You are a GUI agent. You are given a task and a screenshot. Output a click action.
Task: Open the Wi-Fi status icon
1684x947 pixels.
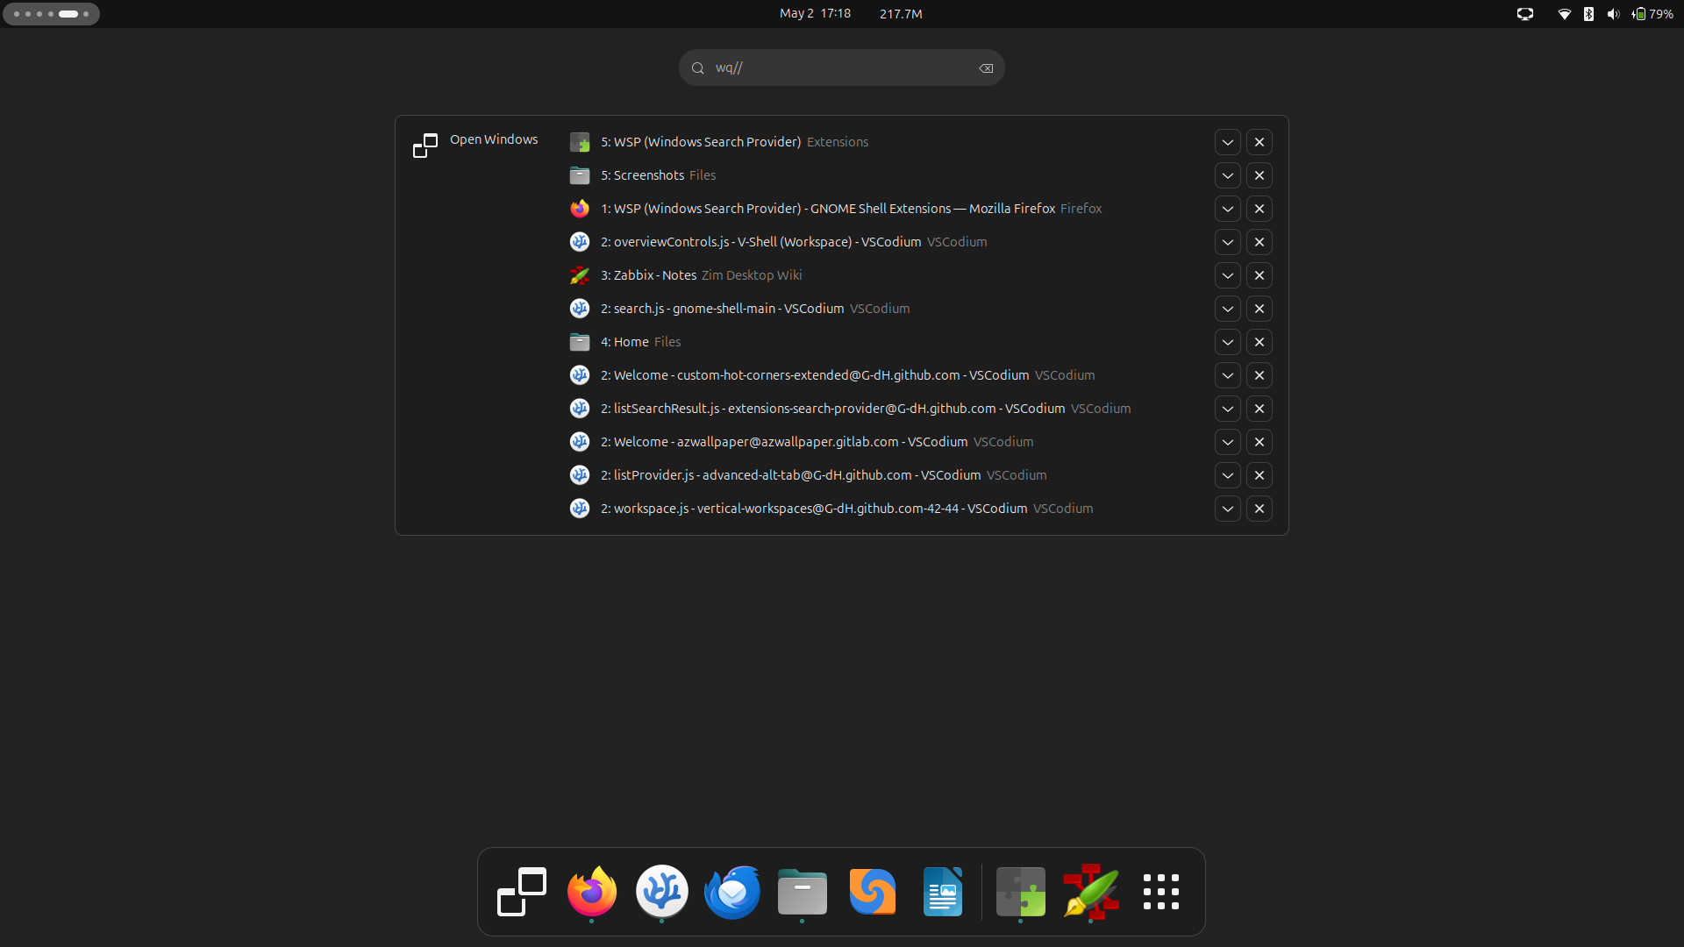coord(1564,14)
